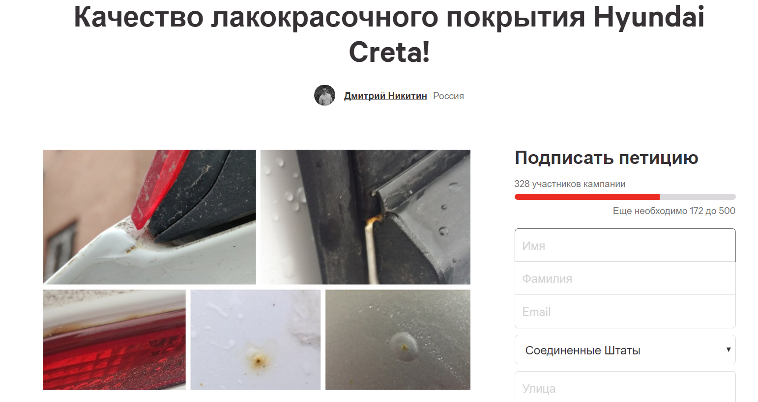The width and height of the screenshot is (758, 402).
Task: Open the red lamp with rust streak photo
Action: 114,340
